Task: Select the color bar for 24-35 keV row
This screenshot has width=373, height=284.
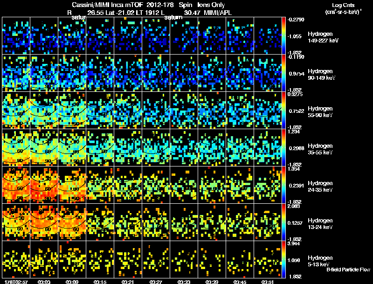Action: pyautogui.click(x=283, y=185)
